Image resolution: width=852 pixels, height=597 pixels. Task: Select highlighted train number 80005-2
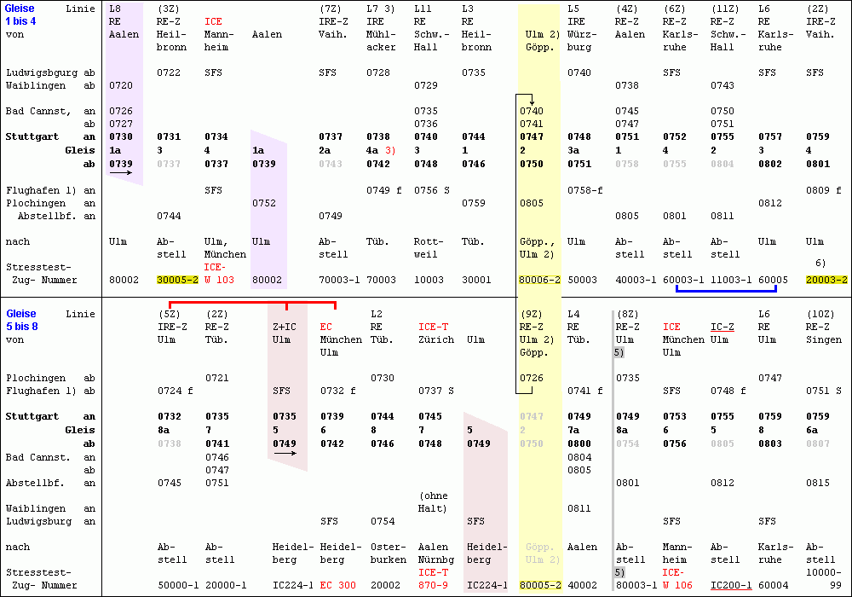click(540, 586)
